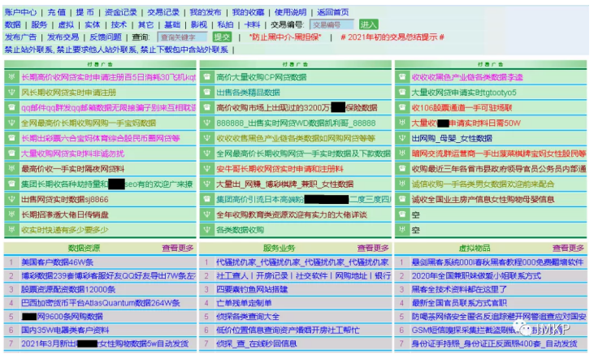Click the icon beside "安牛哥长期收网贷实时申请"
Image resolution: width=594 pixels, height=355 pixels.
(207, 169)
